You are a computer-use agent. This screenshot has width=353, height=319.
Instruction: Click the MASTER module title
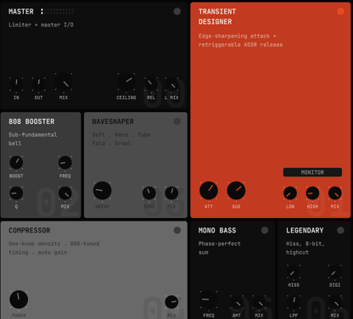(21, 11)
